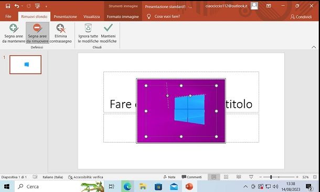Open Mail app from taskbar
The image size is (320, 192).
pyautogui.click(x=174, y=186)
